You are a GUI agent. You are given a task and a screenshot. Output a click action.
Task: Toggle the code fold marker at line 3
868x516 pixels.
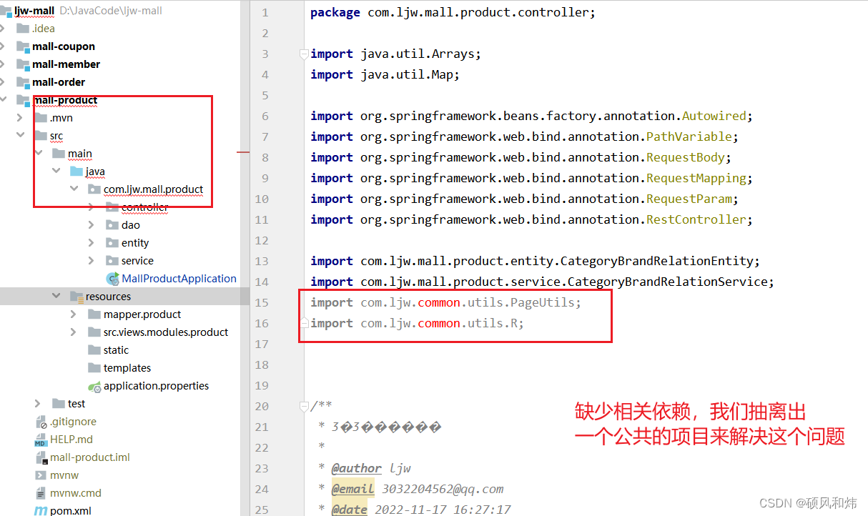[x=304, y=54]
